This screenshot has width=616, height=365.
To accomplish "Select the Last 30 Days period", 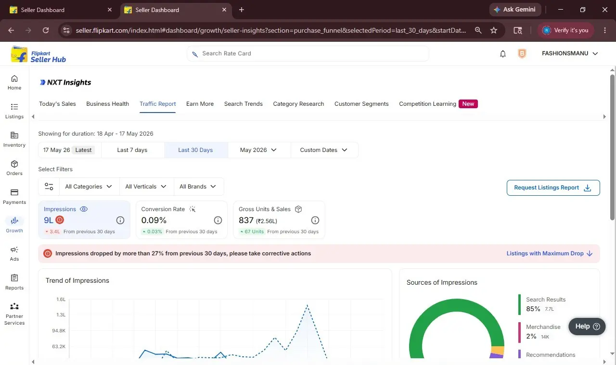I will (195, 150).
